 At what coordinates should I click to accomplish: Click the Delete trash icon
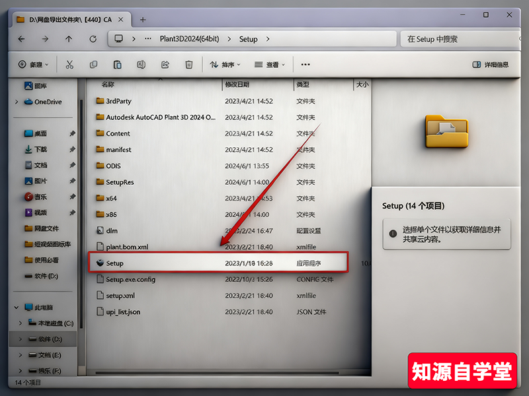click(x=188, y=65)
